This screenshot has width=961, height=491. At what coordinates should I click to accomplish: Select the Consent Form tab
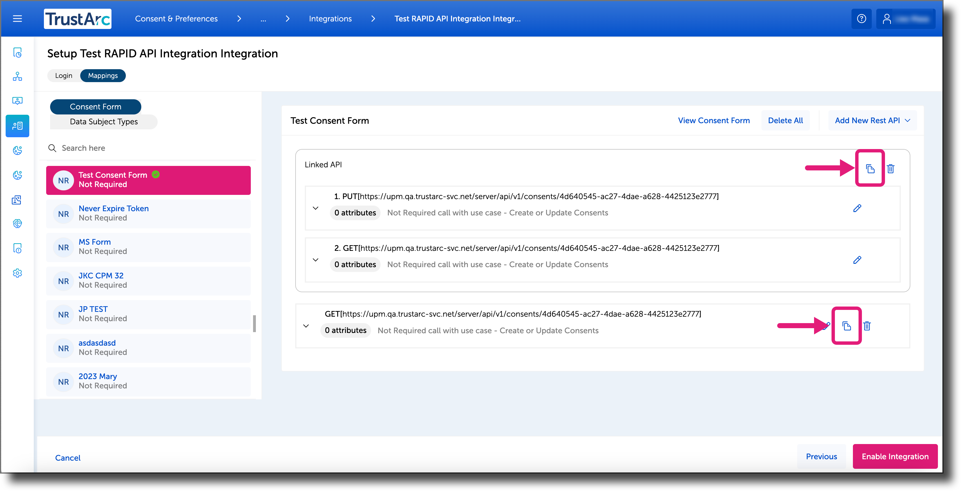pyautogui.click(x=95, y=107)
